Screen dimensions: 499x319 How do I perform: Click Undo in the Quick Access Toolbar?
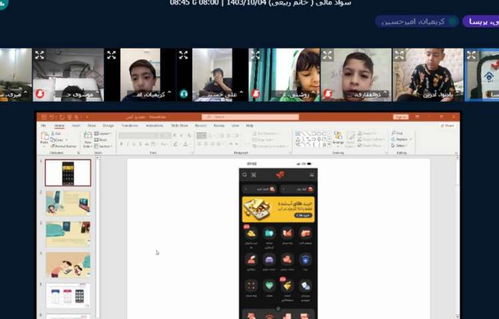point(52,117)
